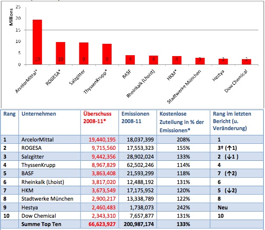This screenshot has width=265, height=230.
Task: Click the ROGESA bar labeled 10
Action: 60,53
